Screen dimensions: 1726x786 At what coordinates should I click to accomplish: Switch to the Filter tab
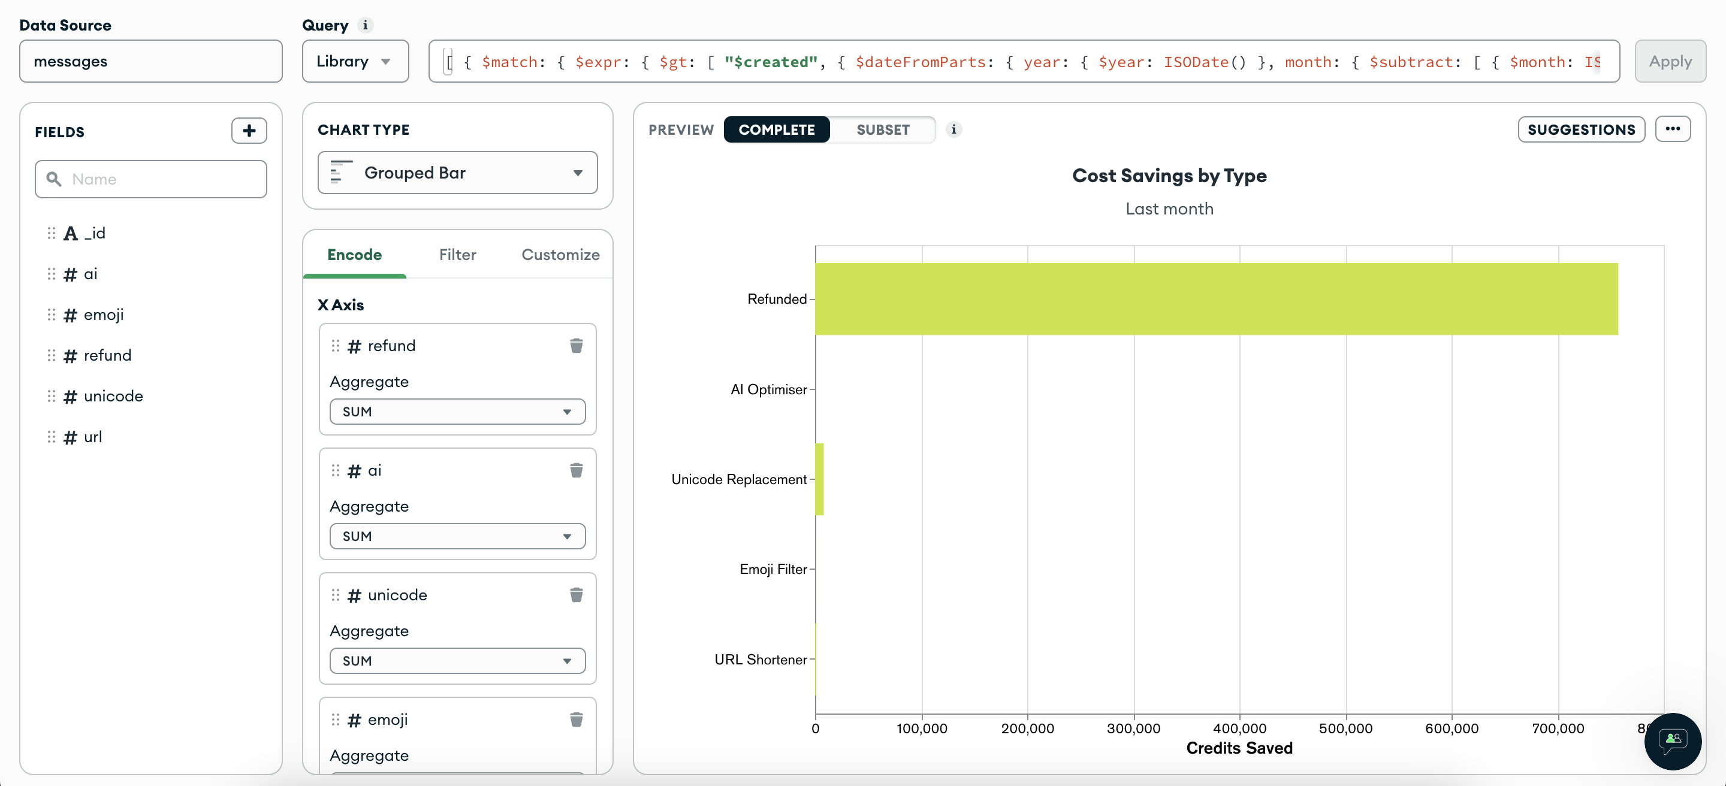click(458, 255)
